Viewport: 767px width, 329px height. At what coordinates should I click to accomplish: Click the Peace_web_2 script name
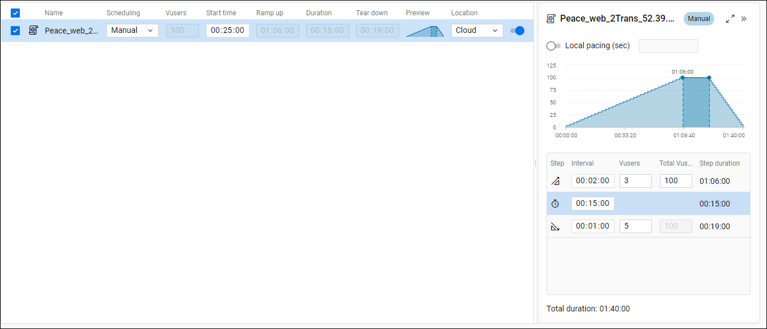tap(71, 31)
